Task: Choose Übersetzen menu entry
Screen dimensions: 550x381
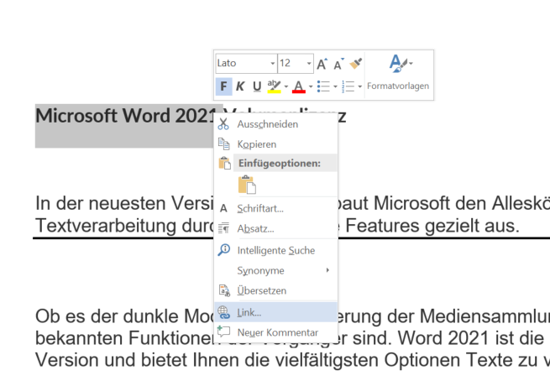Action: coord(275,290)
